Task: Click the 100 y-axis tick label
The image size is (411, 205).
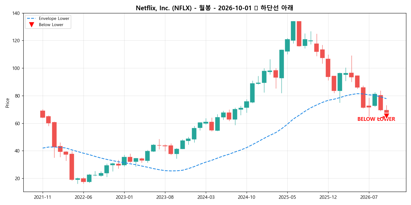Action: pyautogui.click(x=16, y=68)
